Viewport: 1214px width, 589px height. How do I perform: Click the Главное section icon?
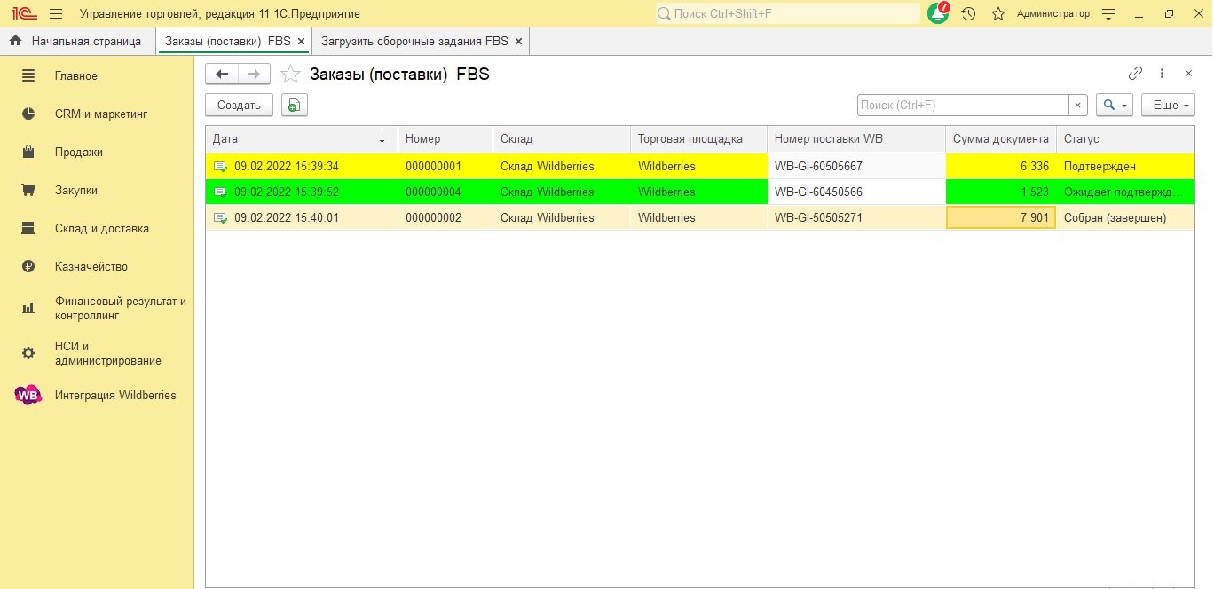pos(28,76)
